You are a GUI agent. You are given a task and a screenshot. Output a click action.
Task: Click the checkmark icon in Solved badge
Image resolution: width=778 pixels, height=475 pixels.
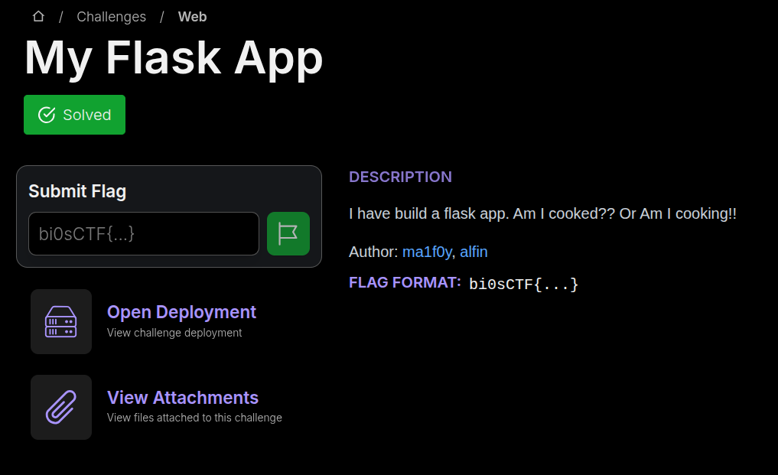[47, 115]
